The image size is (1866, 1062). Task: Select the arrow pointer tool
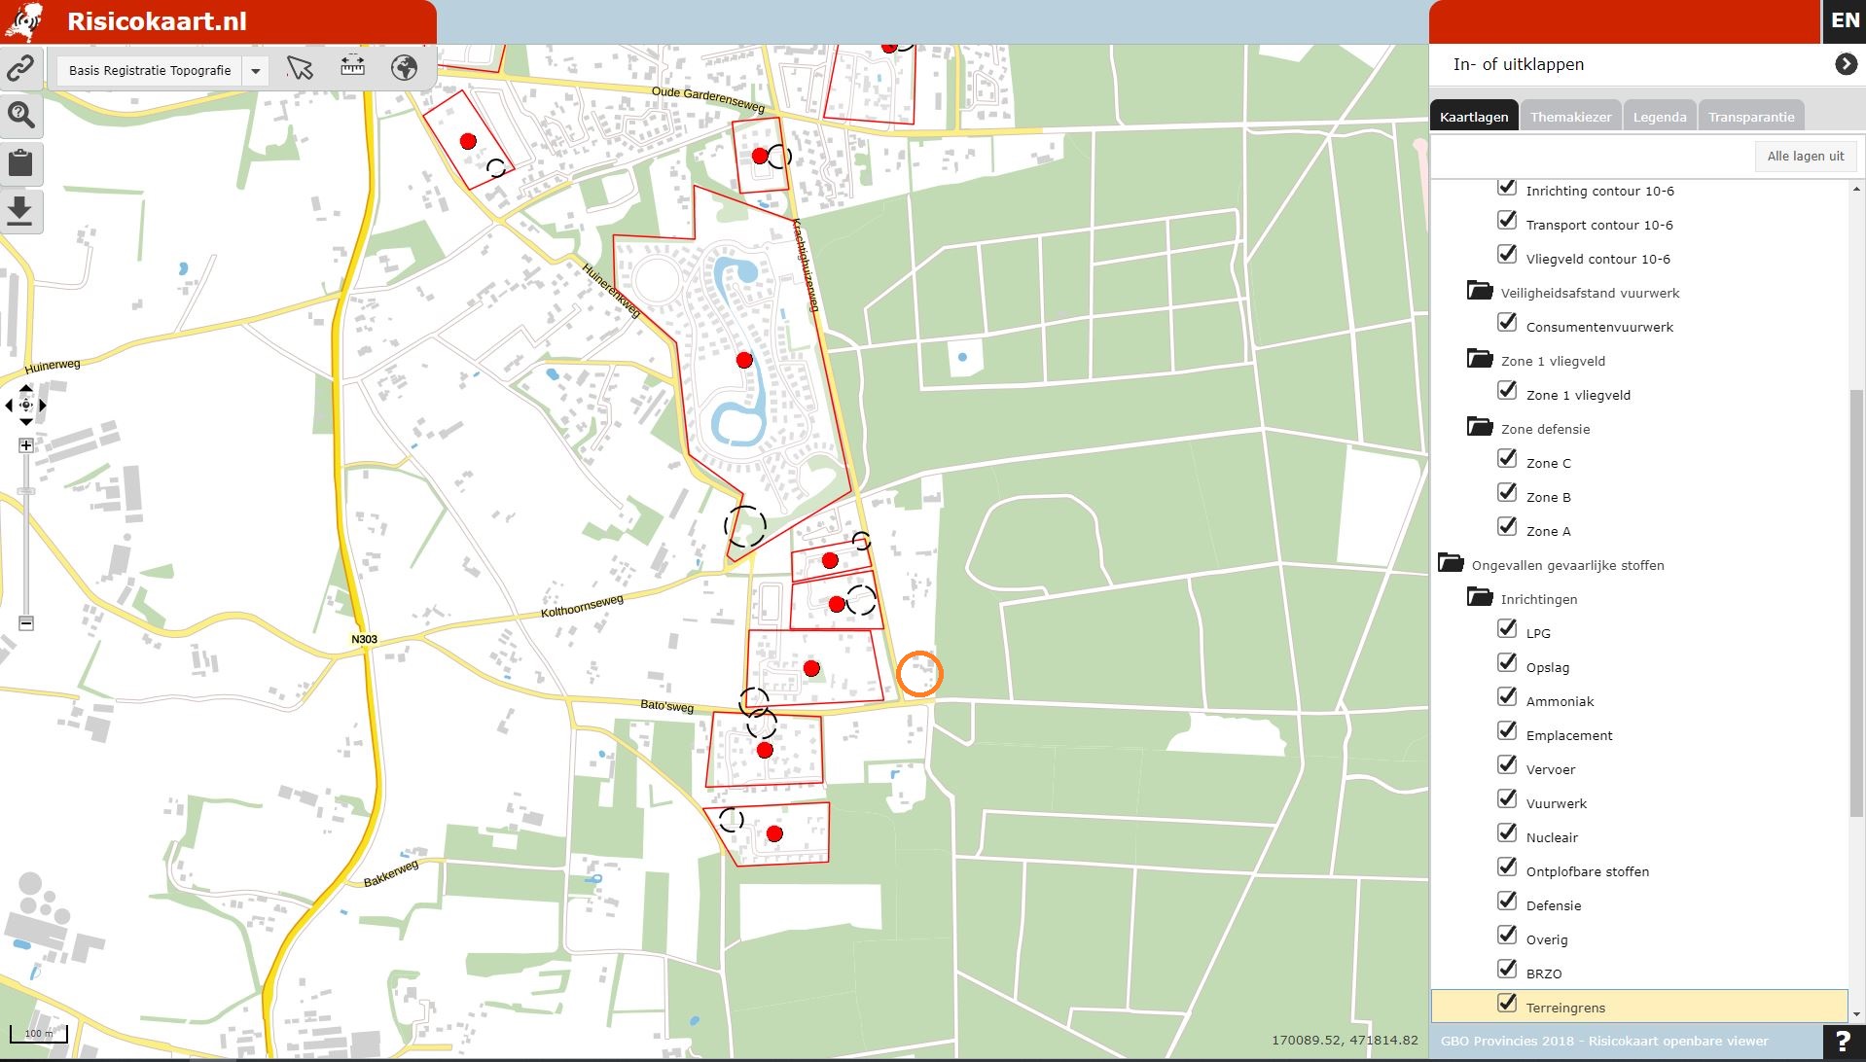click(300, 68)
